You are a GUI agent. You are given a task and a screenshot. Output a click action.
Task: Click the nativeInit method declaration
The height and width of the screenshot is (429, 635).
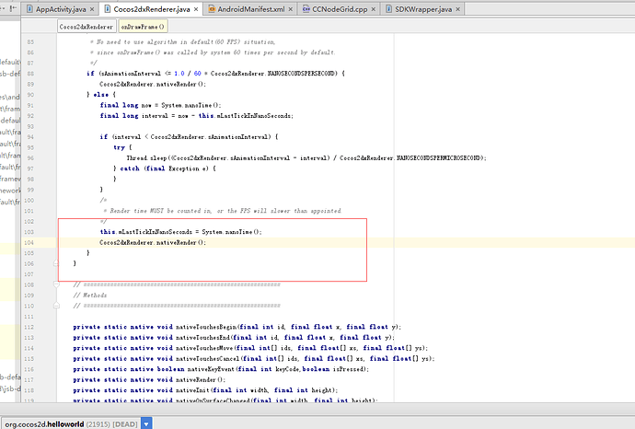pos(205,390)
